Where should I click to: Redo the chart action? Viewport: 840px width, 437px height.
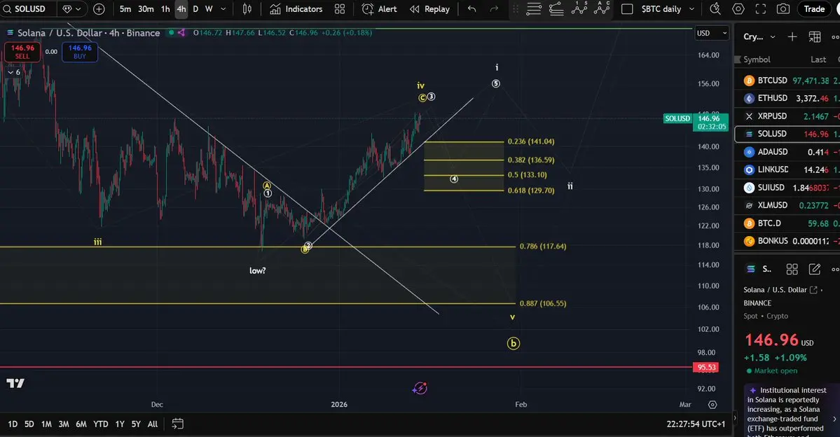[x=494, y=9]
